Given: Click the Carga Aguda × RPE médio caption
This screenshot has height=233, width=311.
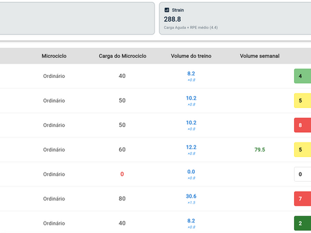Looking at the screenshot, I should [x=191, y=28].
